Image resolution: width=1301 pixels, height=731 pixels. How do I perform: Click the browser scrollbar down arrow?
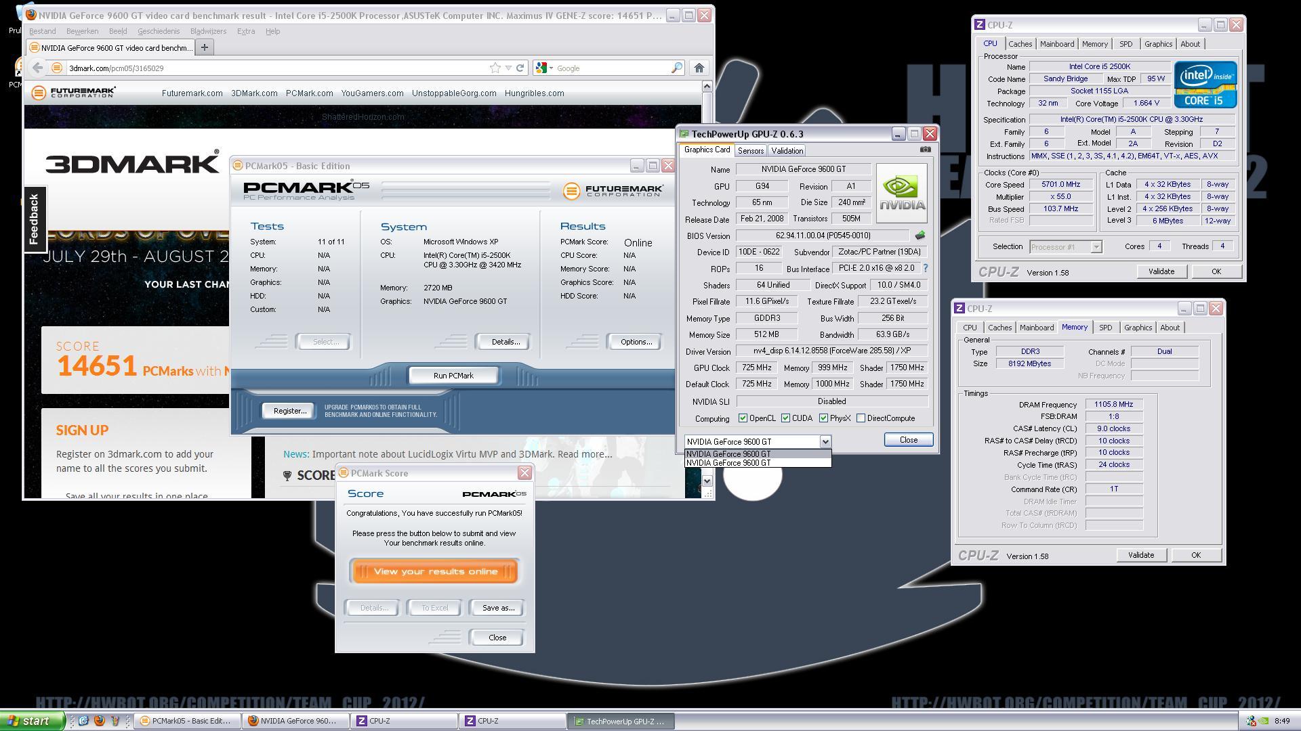(x=707, y=481)
